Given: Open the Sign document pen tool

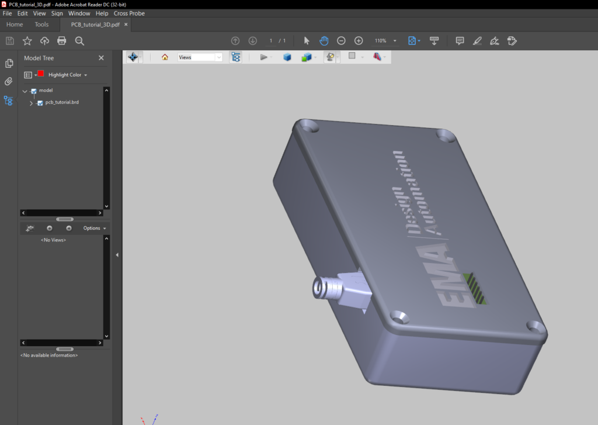Looking at the screenshot, I should click(495, 41).
